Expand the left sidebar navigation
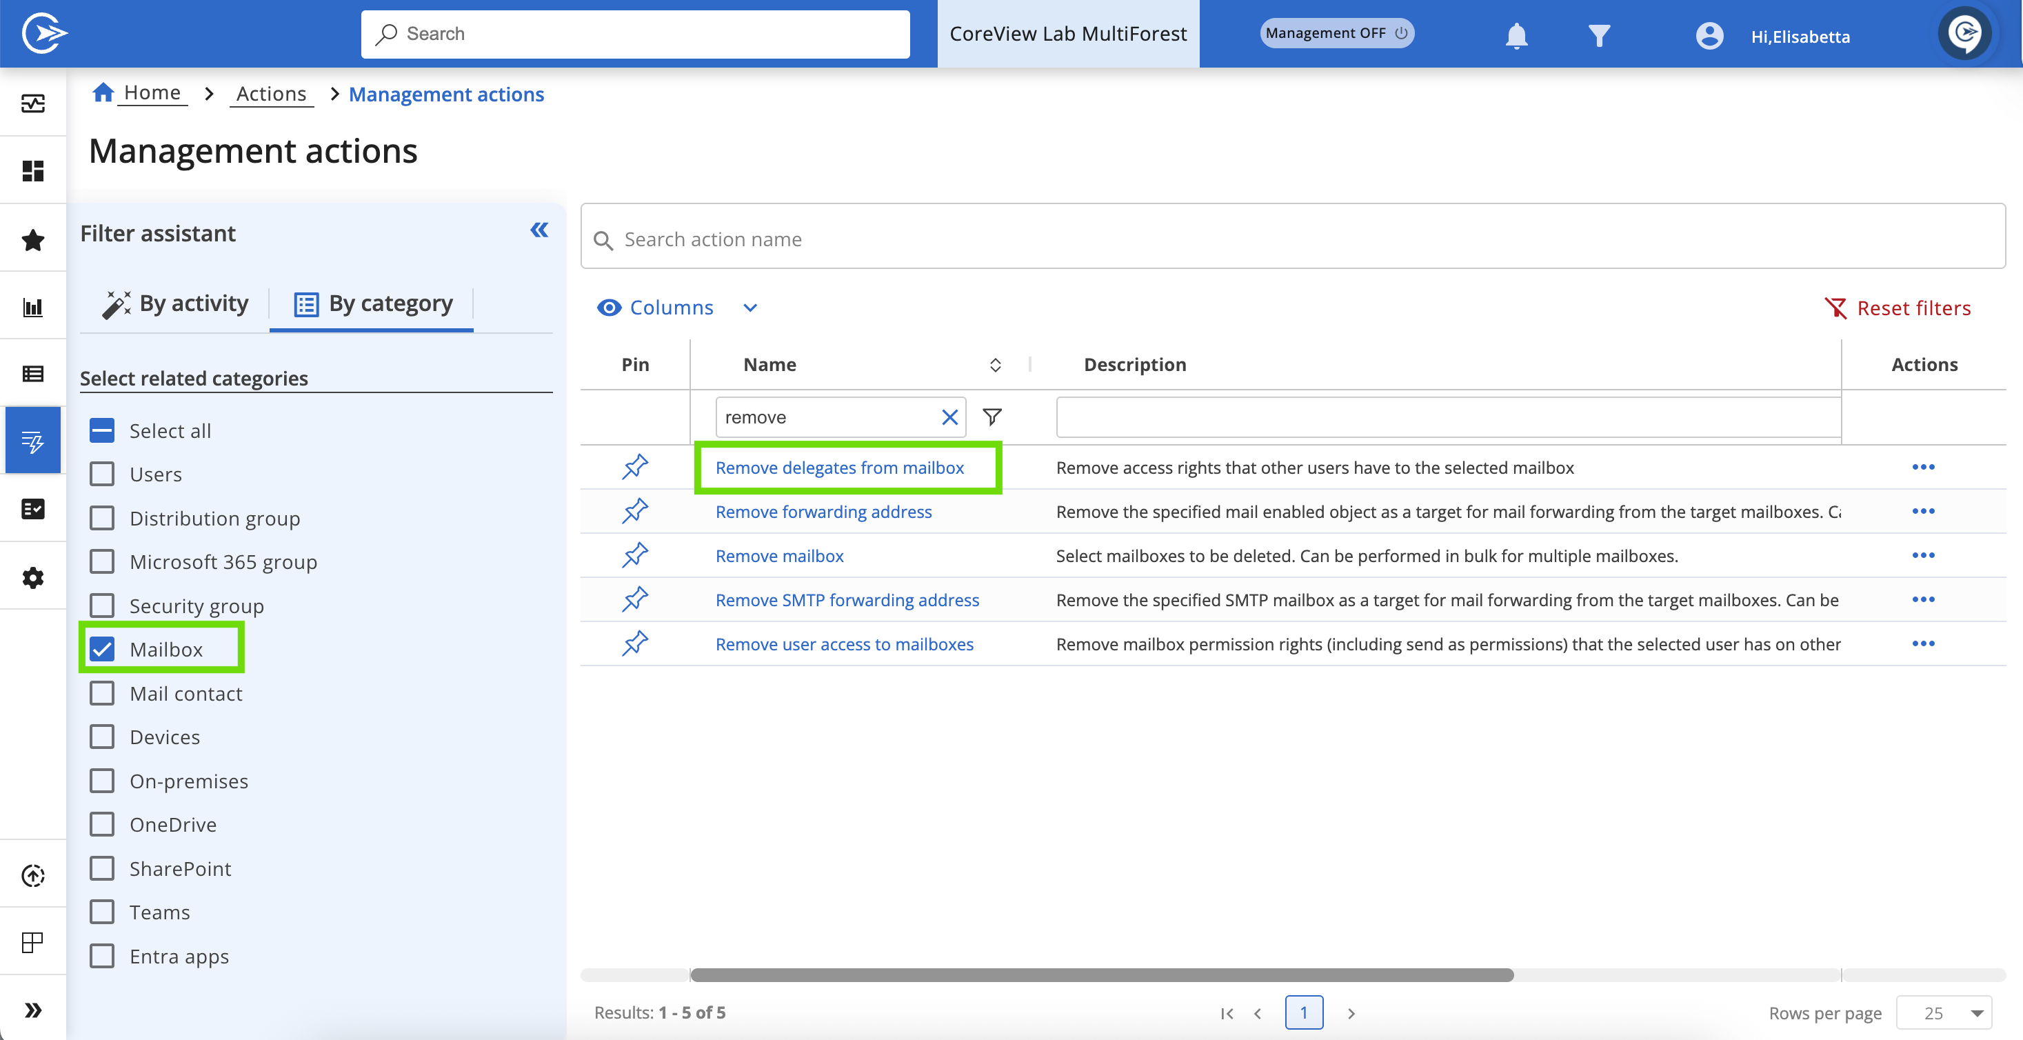The height and width of the screenshot is (1040, 2023). click(33, 1010)
